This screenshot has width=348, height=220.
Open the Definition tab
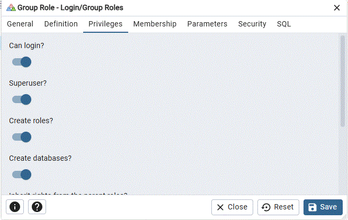[x=61, y=24]
